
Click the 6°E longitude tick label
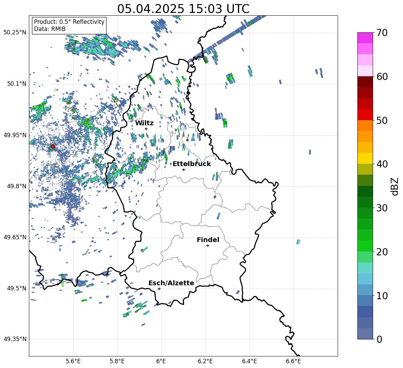[x=161, y=361]
